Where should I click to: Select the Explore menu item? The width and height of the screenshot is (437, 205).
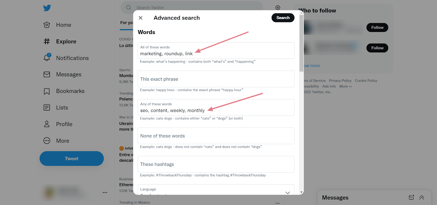click(x=60, y=41)
